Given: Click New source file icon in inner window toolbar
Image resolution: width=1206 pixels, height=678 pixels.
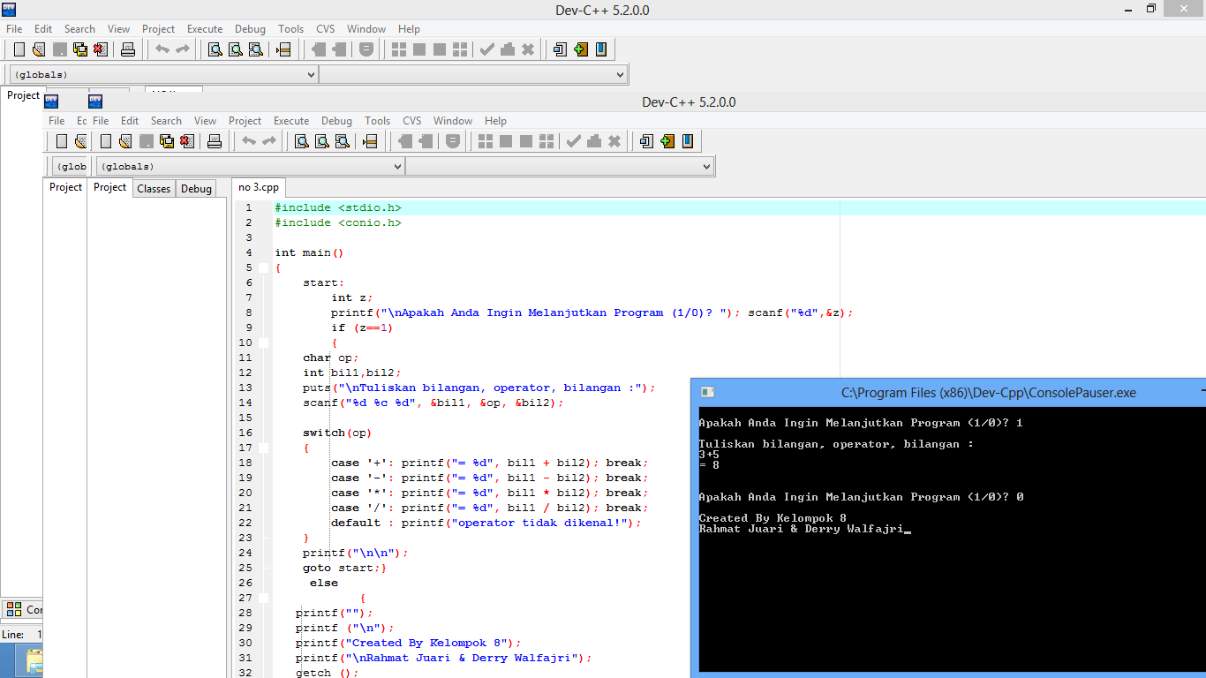Looking at the screenshot, I should (106, 141).
